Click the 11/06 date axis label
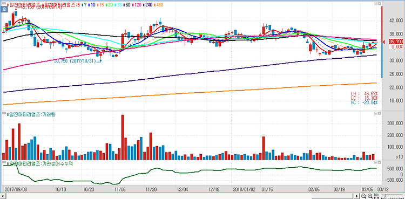This screenshot has width=405, height=199. (x=120, y=189)
